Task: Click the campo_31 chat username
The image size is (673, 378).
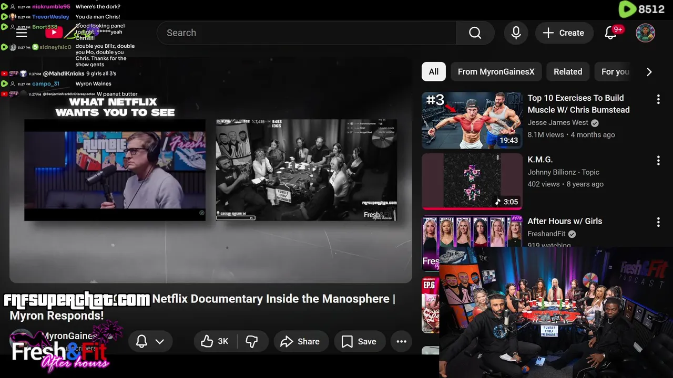Action: (46, 83)
